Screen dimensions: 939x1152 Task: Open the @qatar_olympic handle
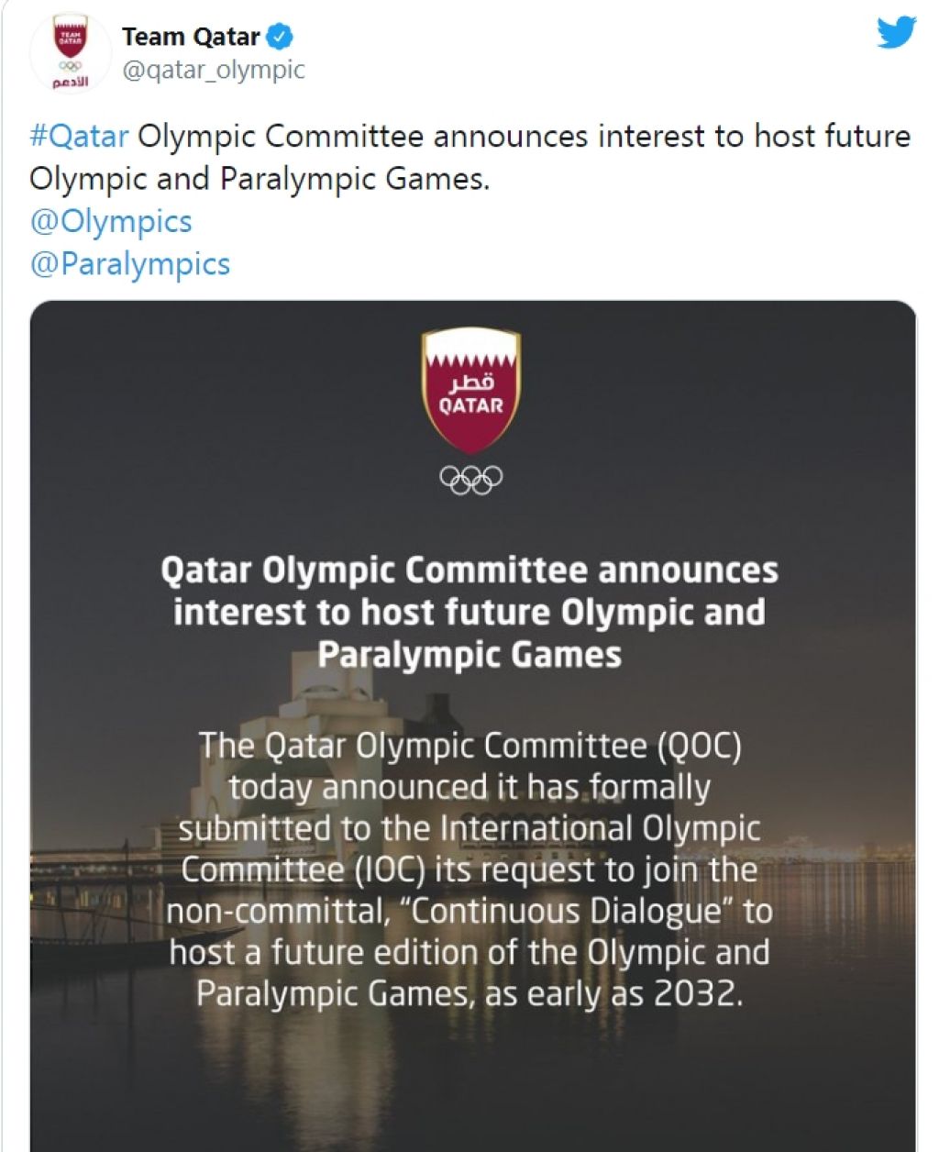(x=214, y=70)
